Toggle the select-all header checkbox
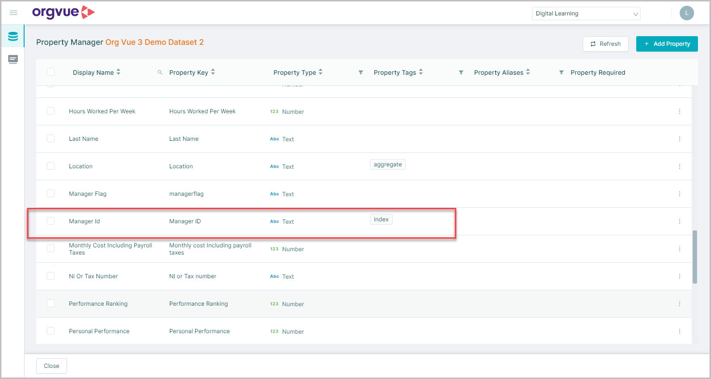This screenshot has width=711, height=379. [51, 72]
